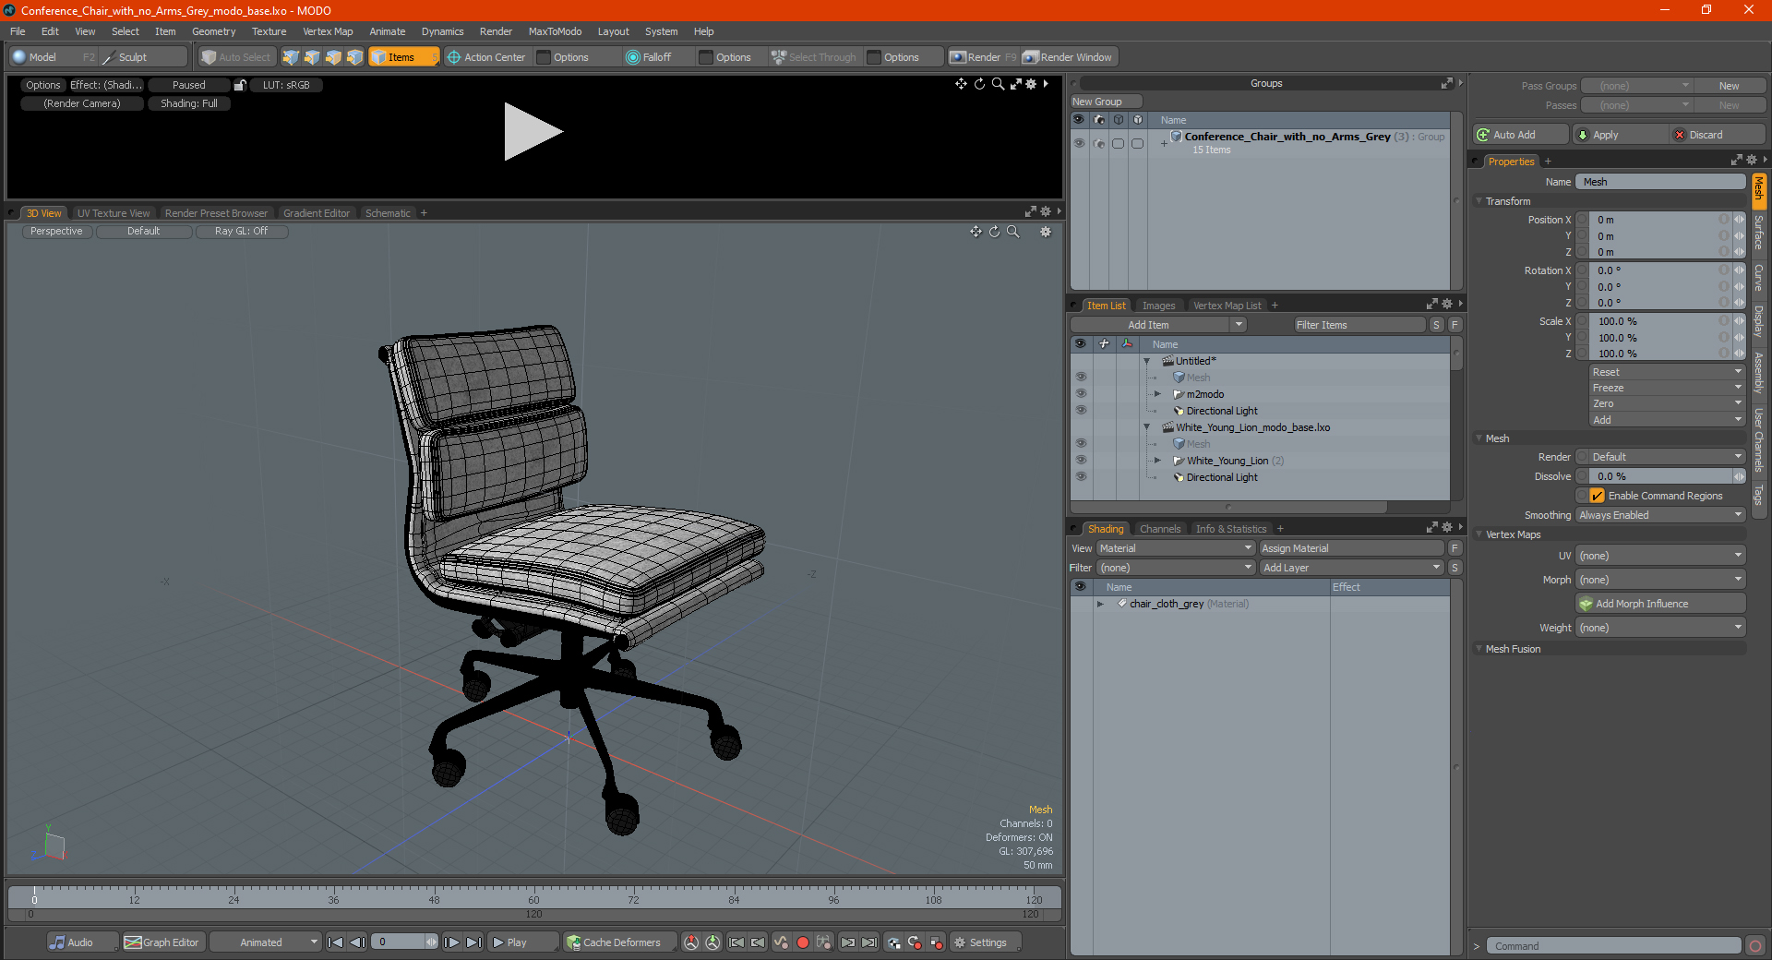Click the Play button

click(x=522, y=942)
